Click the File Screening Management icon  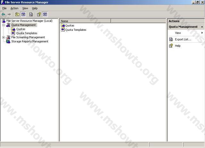click(x=8, y=37)
